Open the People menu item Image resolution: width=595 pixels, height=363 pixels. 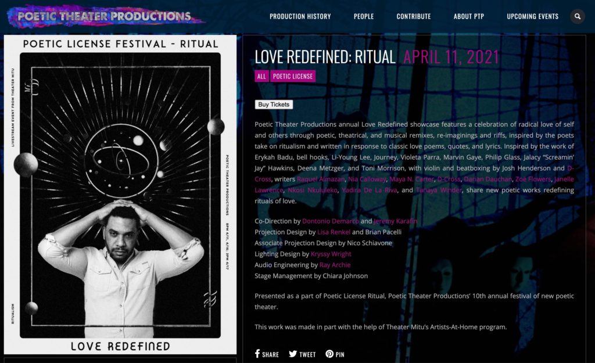[364, 16]
